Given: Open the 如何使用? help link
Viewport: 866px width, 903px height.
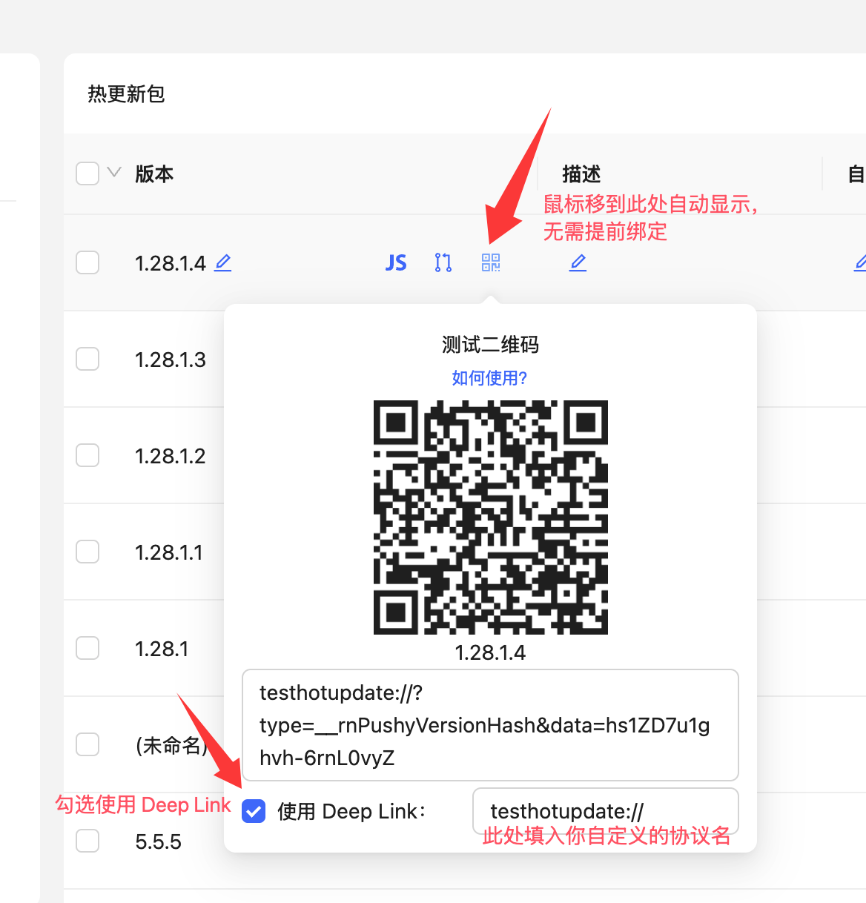Looking at the screenshot, I should [489, 378].
